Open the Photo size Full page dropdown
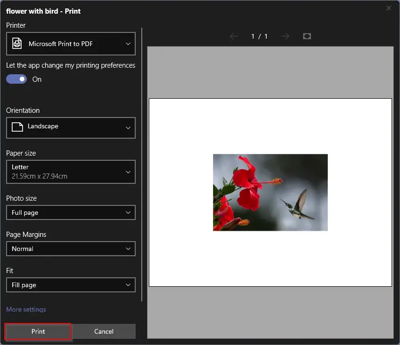This screenshot has height=345, width=400. [x=71, y=212]
